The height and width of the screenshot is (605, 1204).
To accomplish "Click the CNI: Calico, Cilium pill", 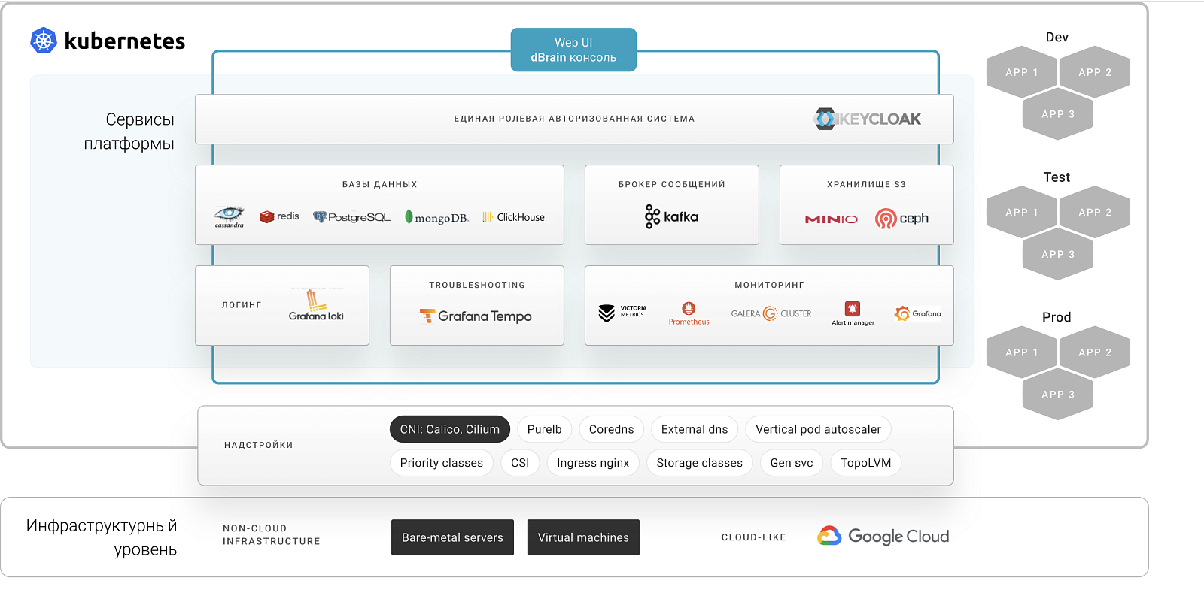I will (x=450, y=429).
